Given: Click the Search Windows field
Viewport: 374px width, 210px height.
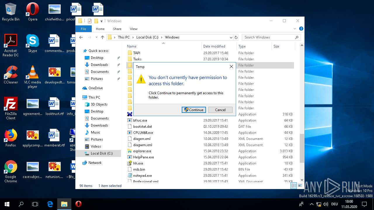Looking at the screenshot, I should click(271, 37).
